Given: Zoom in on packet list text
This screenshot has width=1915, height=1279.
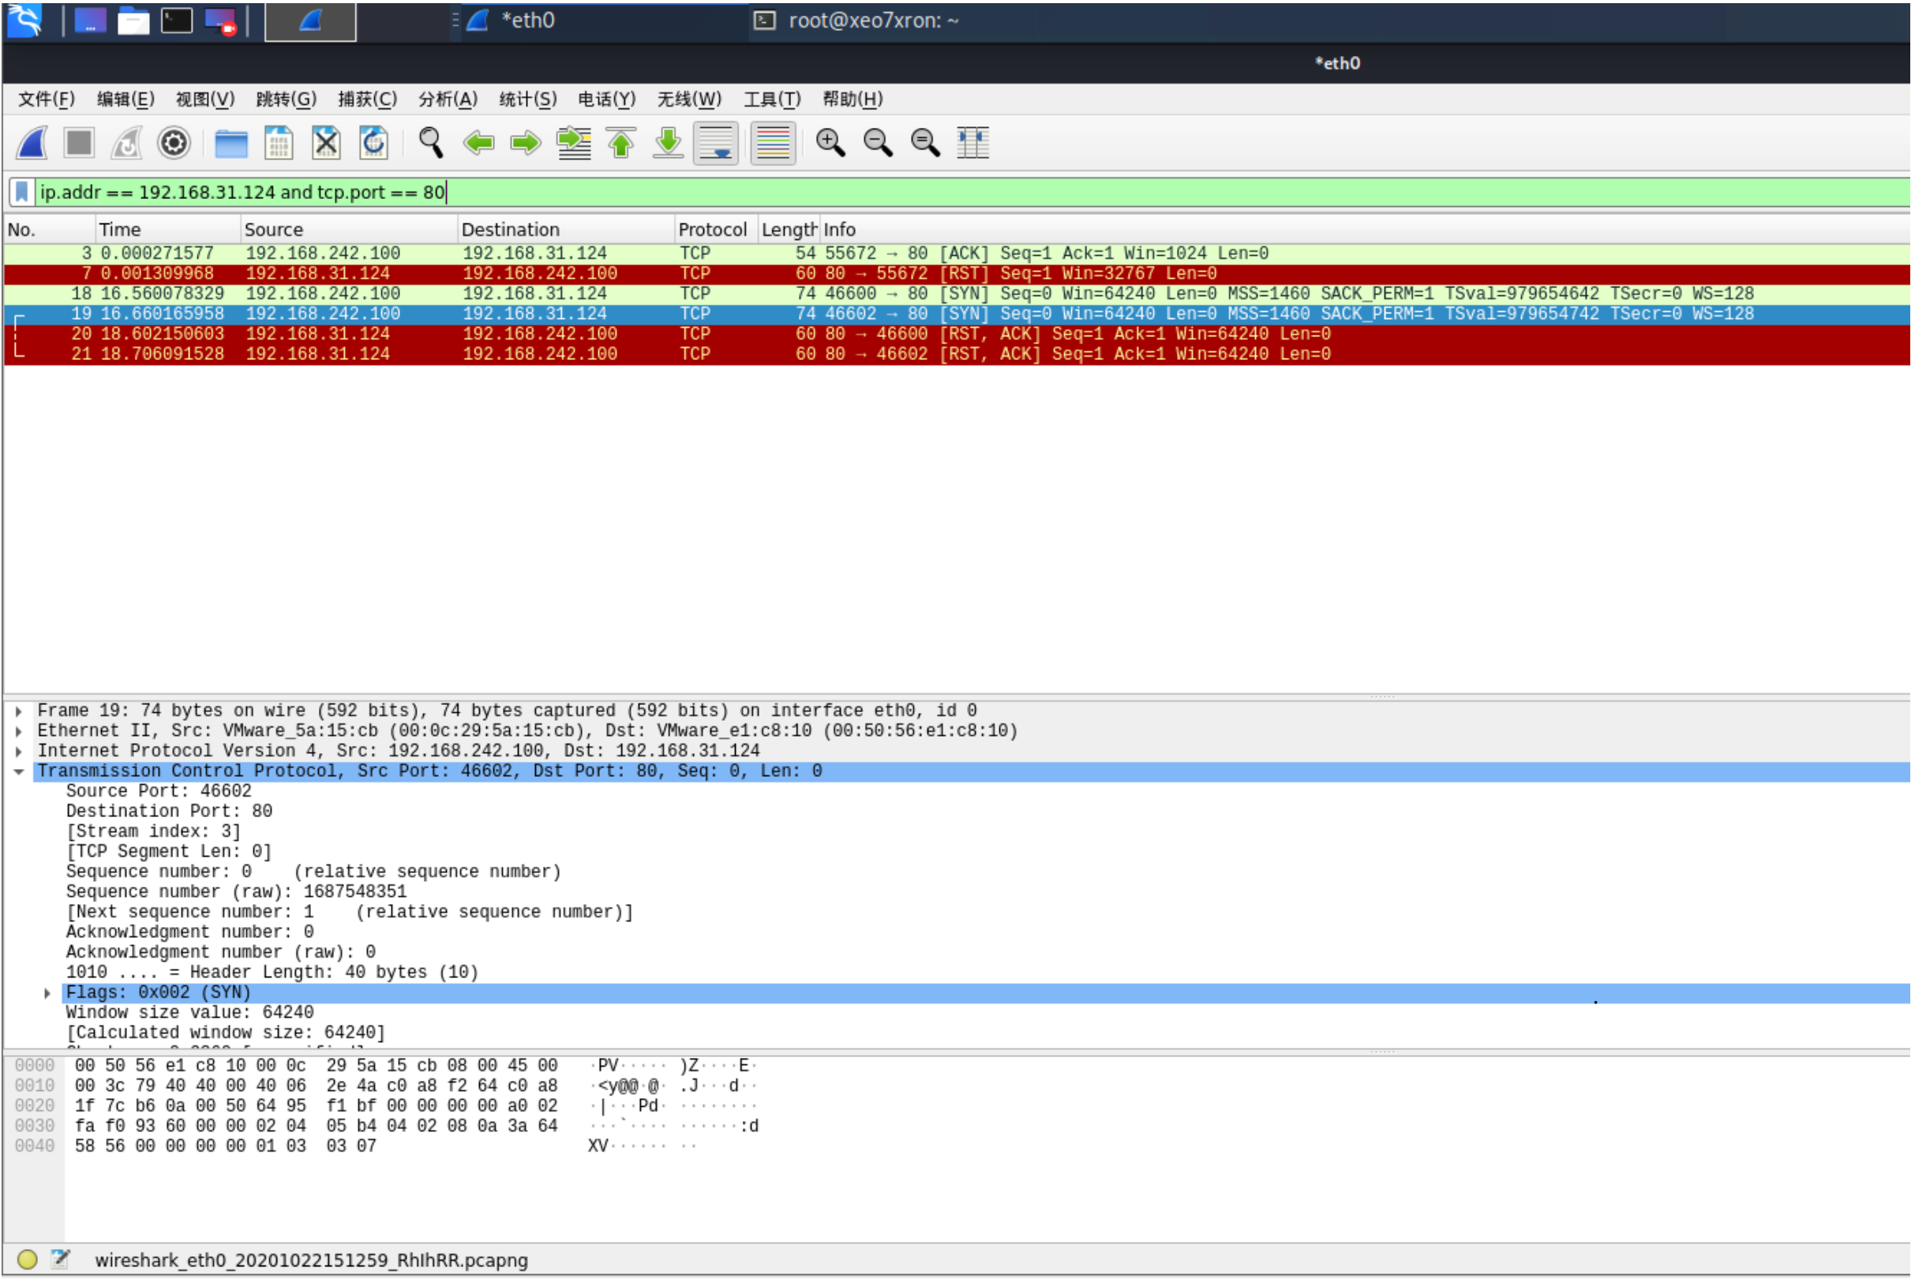Looking at the screenshot, I should 830,144.
